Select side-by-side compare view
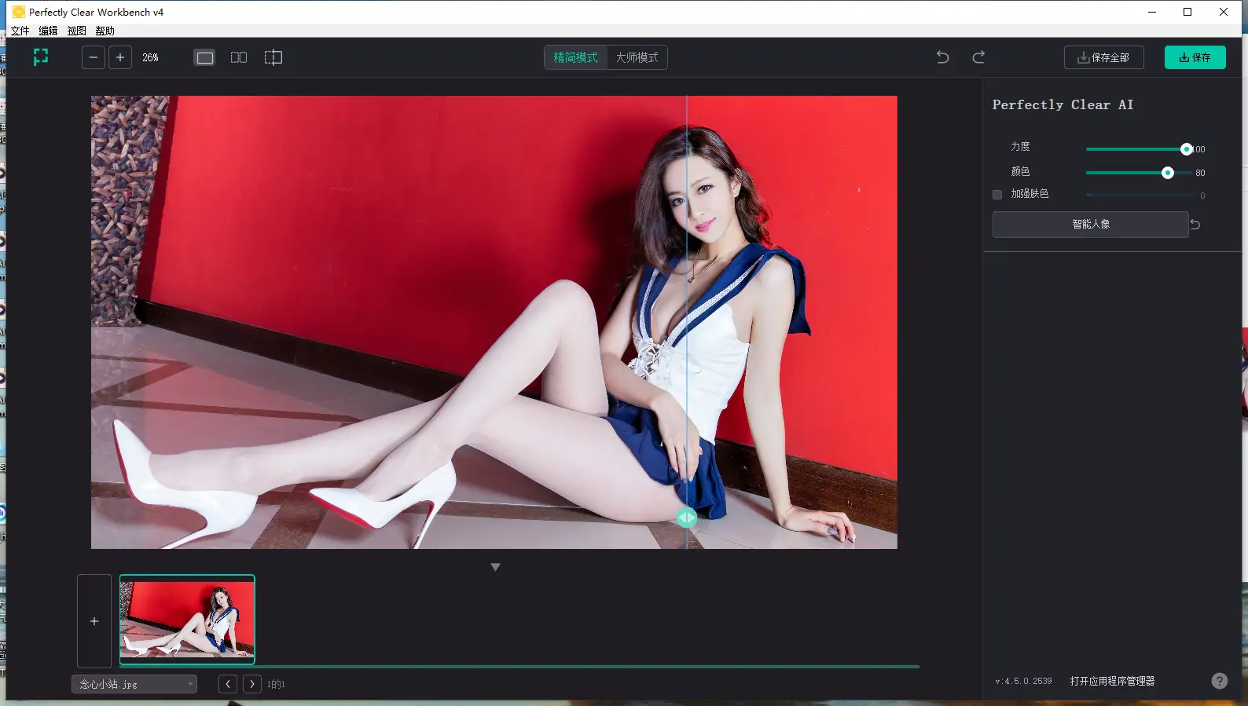This screenshot has height=706, width=1248. click(239, 57)
